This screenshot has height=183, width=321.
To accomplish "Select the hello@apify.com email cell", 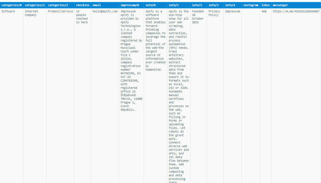I will (x=105, y=96).
